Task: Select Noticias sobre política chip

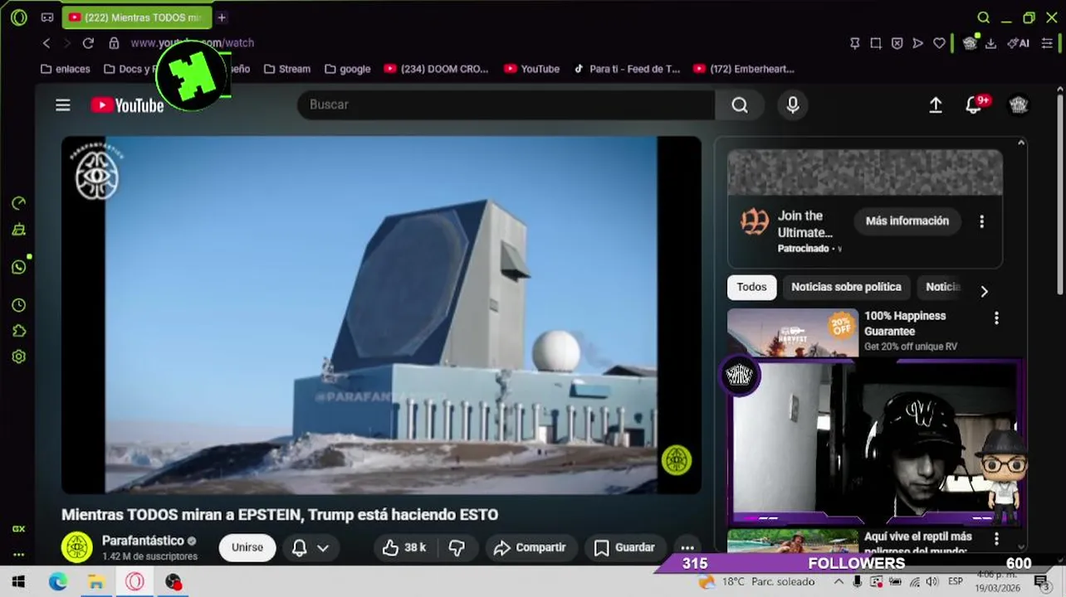Action: [x=846, y=287]
